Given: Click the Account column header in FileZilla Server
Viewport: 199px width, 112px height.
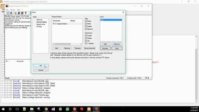Looking at the screenshot, I should click(20, 61).
